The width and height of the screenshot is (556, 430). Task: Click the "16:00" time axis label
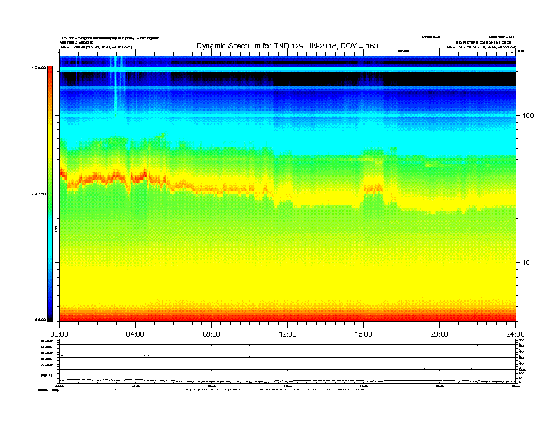coord(364,334)
